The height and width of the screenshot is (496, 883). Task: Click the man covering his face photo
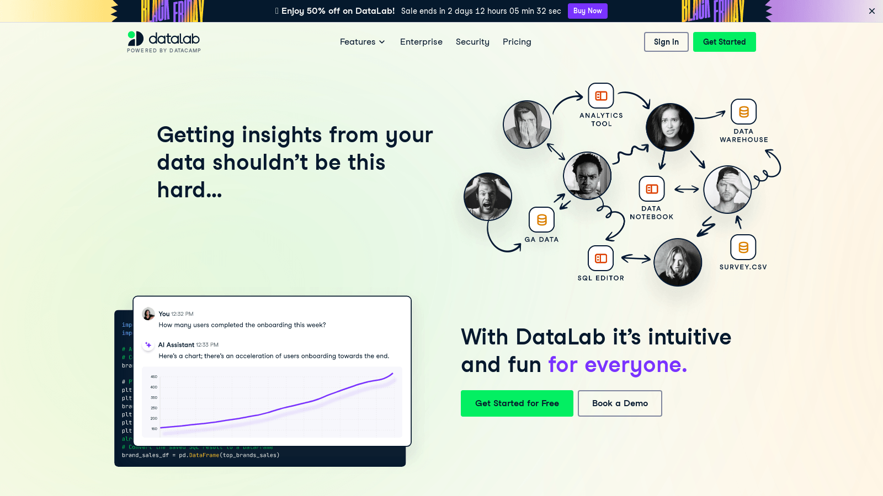coord(527,125)
